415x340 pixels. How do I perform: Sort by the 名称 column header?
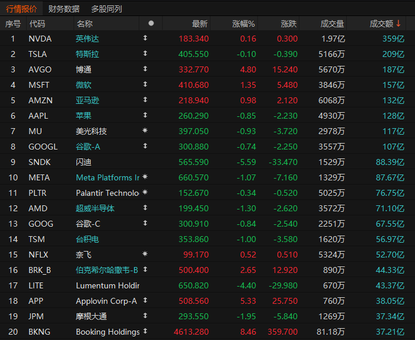coord(85,24)
